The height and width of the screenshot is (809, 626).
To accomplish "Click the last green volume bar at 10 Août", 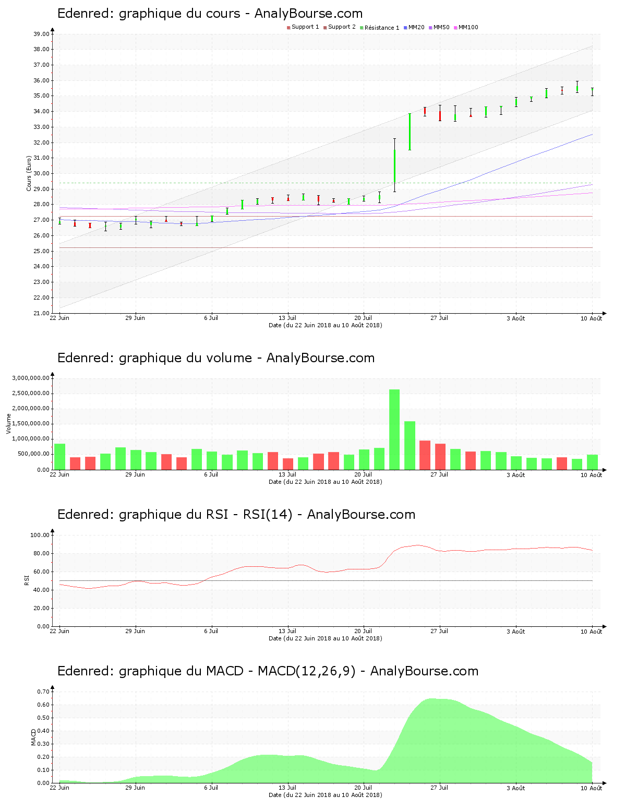I will 592,462.
